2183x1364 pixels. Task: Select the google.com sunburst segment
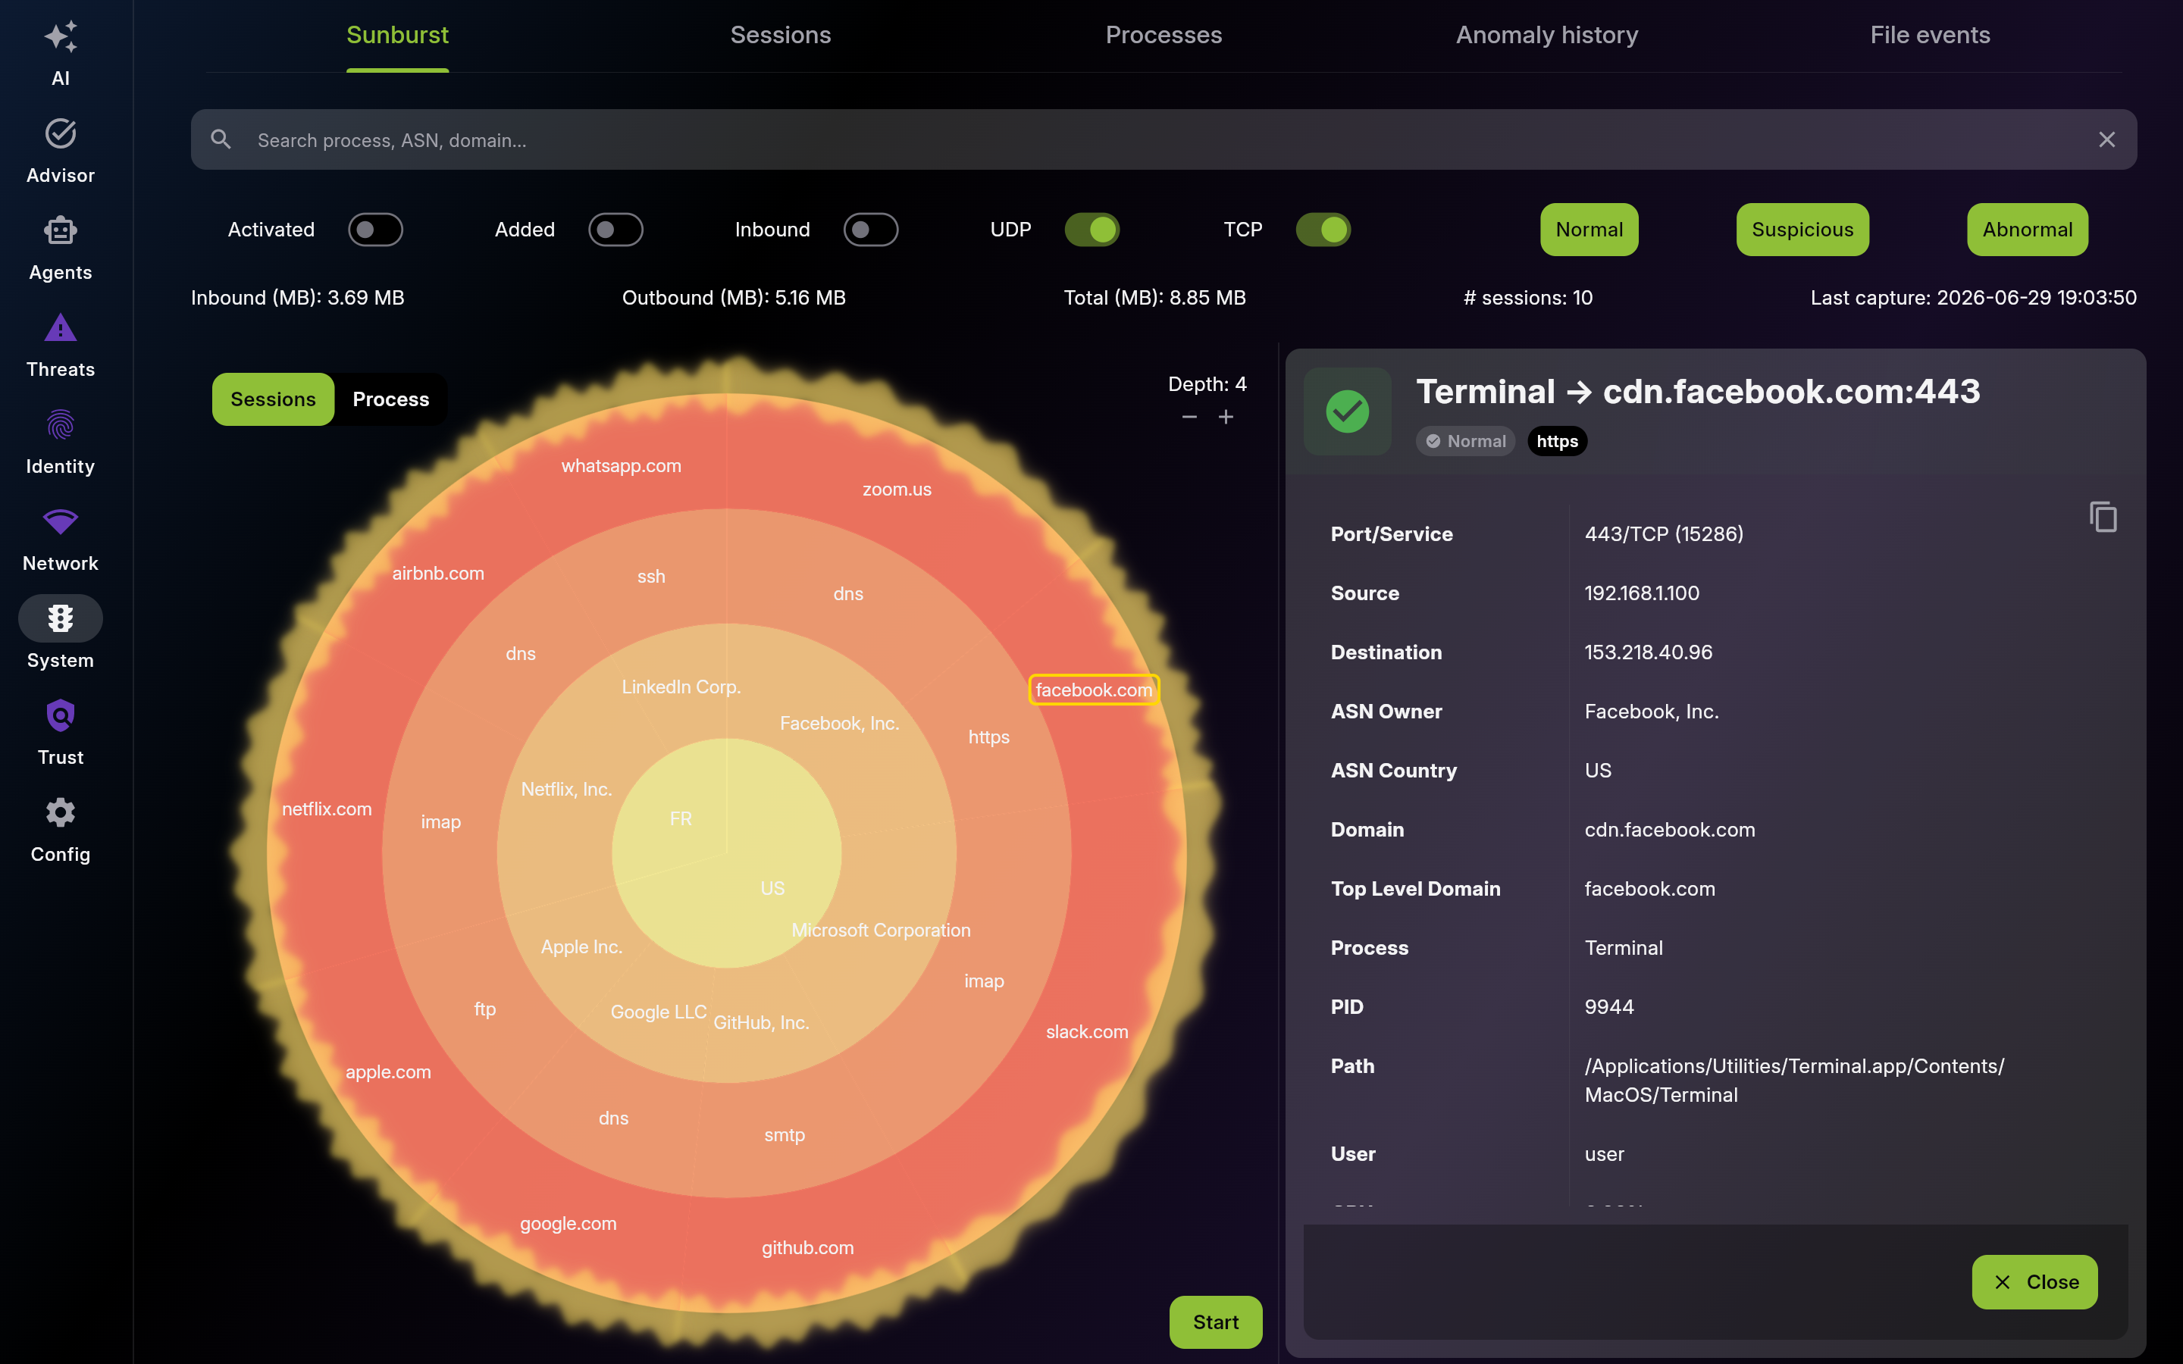click(568, 1223)
